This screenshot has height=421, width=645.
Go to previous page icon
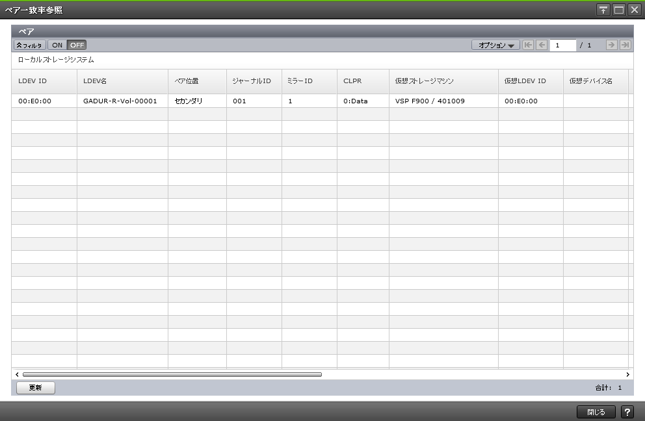tap(542, 45)
